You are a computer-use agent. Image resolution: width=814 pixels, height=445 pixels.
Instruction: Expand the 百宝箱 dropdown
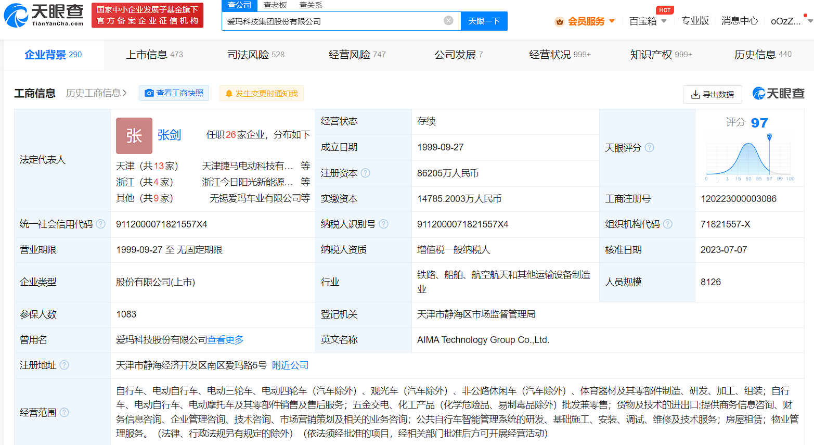point(648,21)
